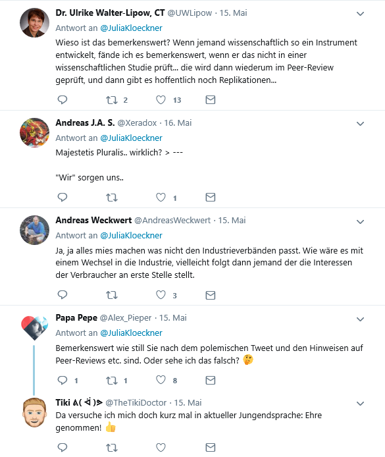Retweet Andreas J.A. S.'s tweet
This screenshot has height=457, width=385.
click(111, 198)
